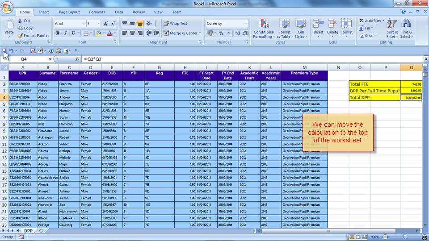Click Save icon in Quick Access Toolbar
This screenshot has height=241, width=429.
click(x=4, y=51)
